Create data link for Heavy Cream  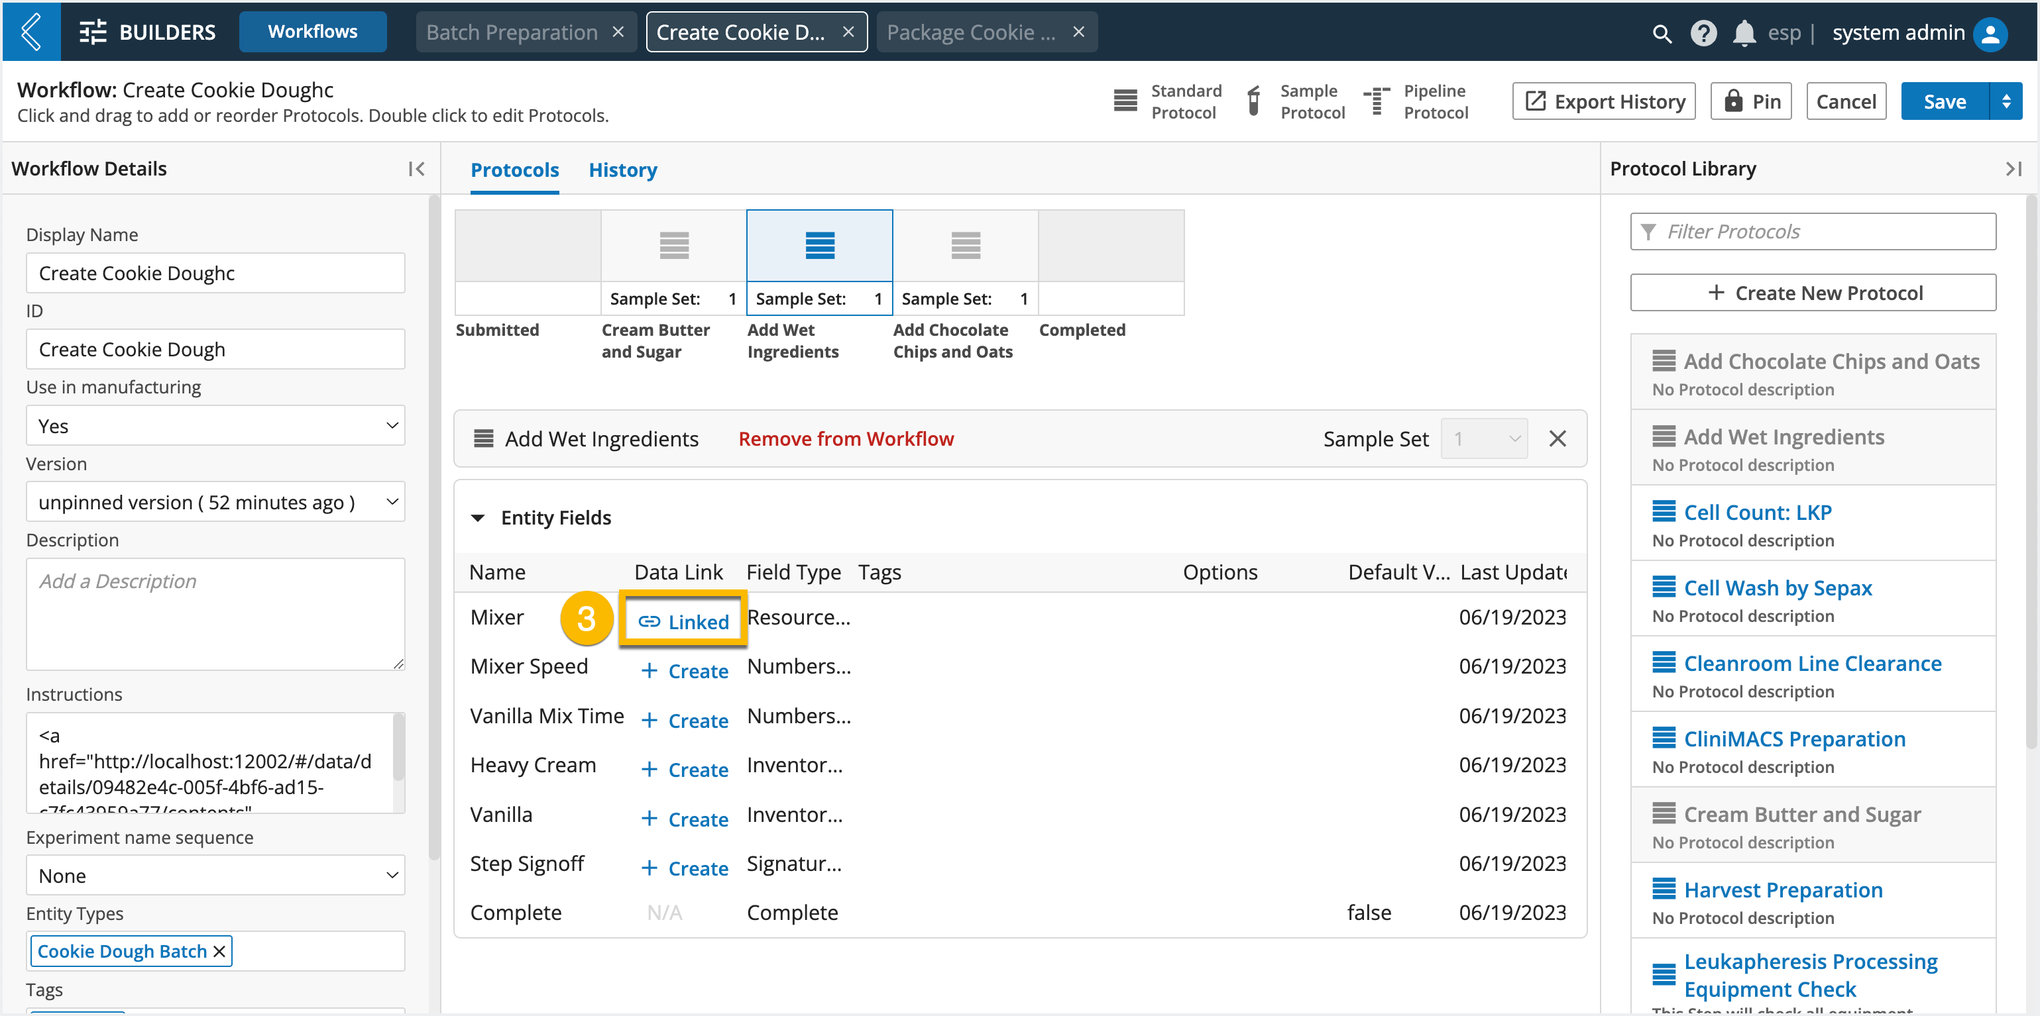[x=684, y=769]
